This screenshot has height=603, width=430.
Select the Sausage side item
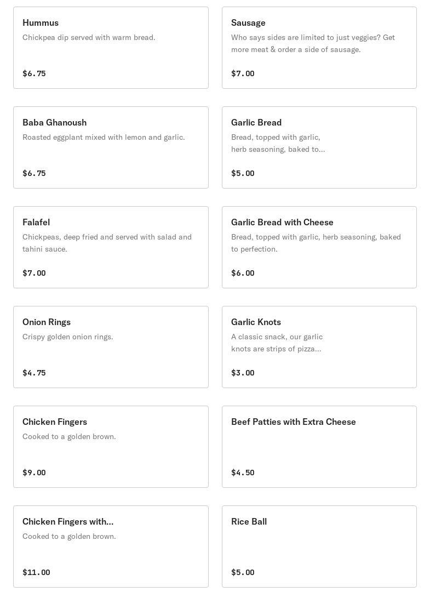[x=319, y=48]
